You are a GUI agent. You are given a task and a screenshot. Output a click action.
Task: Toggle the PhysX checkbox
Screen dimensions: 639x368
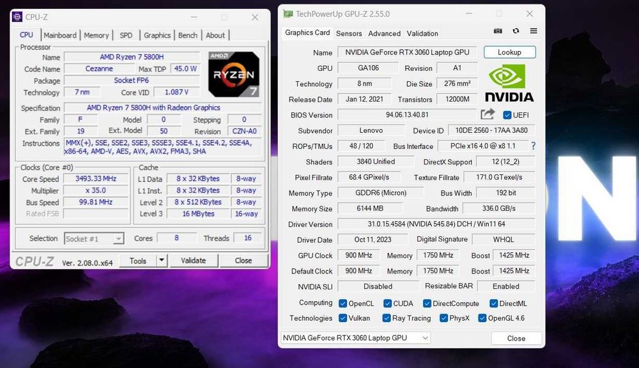pos(443,318)
